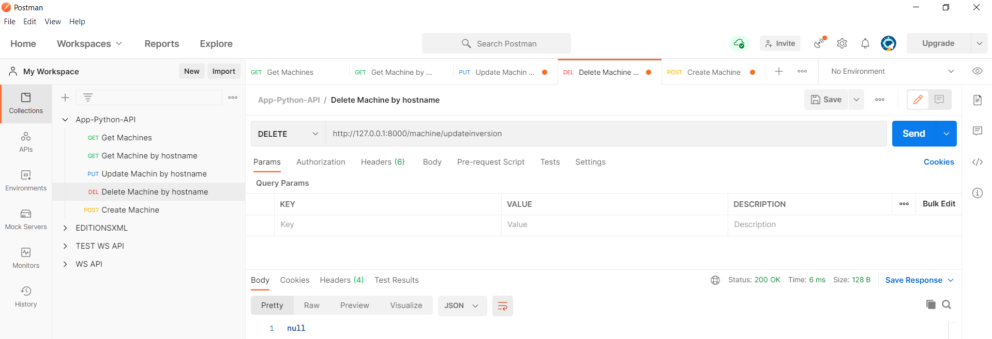Click the Save button

pos(826,100)
